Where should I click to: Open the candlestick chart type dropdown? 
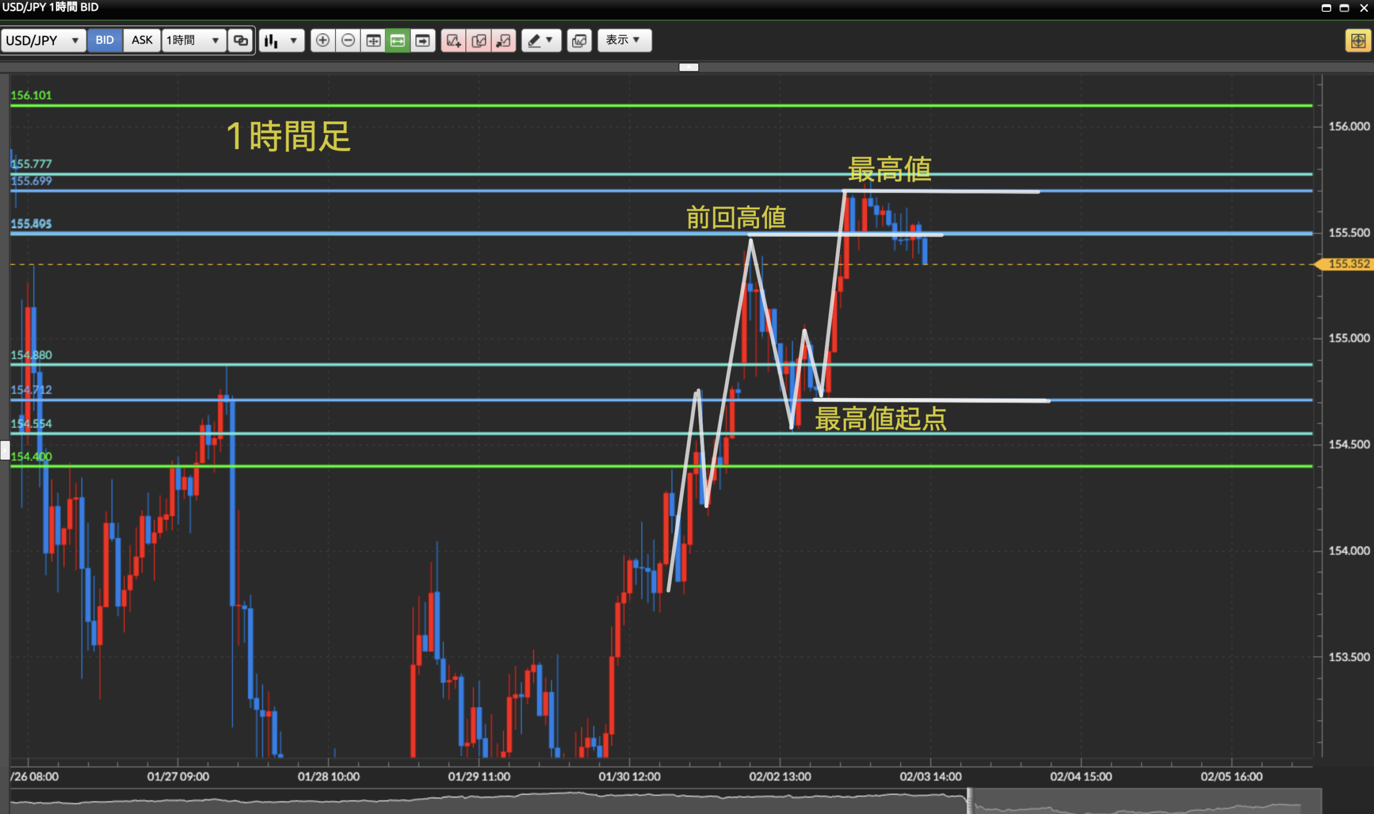(x=281, y=40)
